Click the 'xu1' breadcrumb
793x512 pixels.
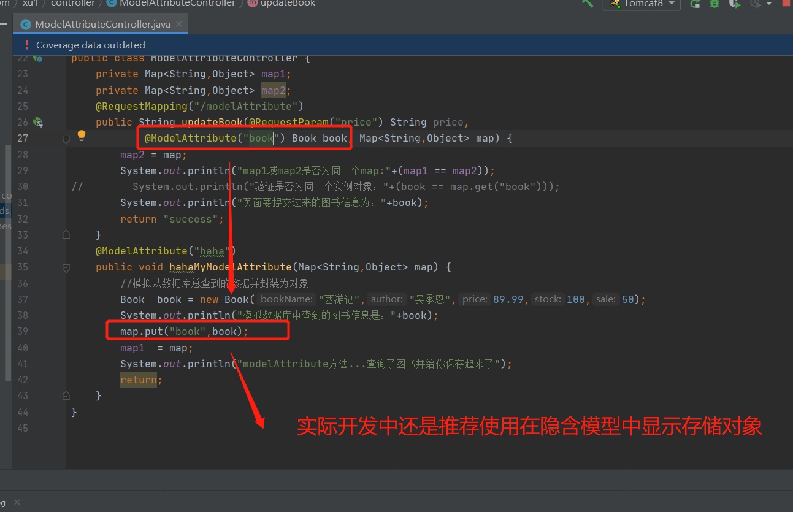tap(30, 3)
